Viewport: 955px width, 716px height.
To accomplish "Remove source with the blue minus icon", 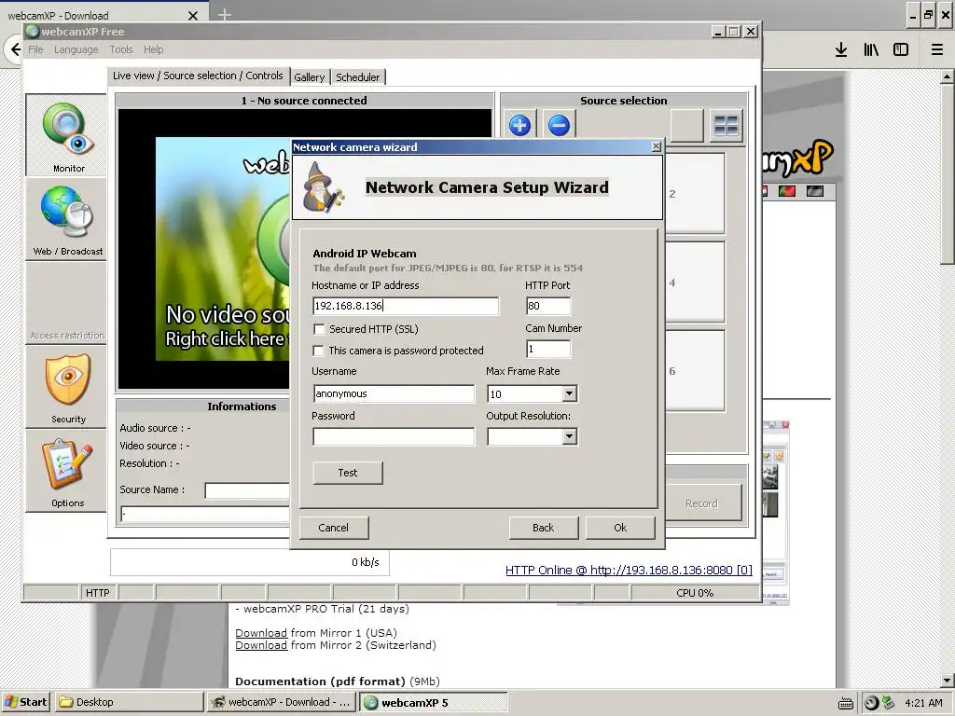I will (559, 126).
